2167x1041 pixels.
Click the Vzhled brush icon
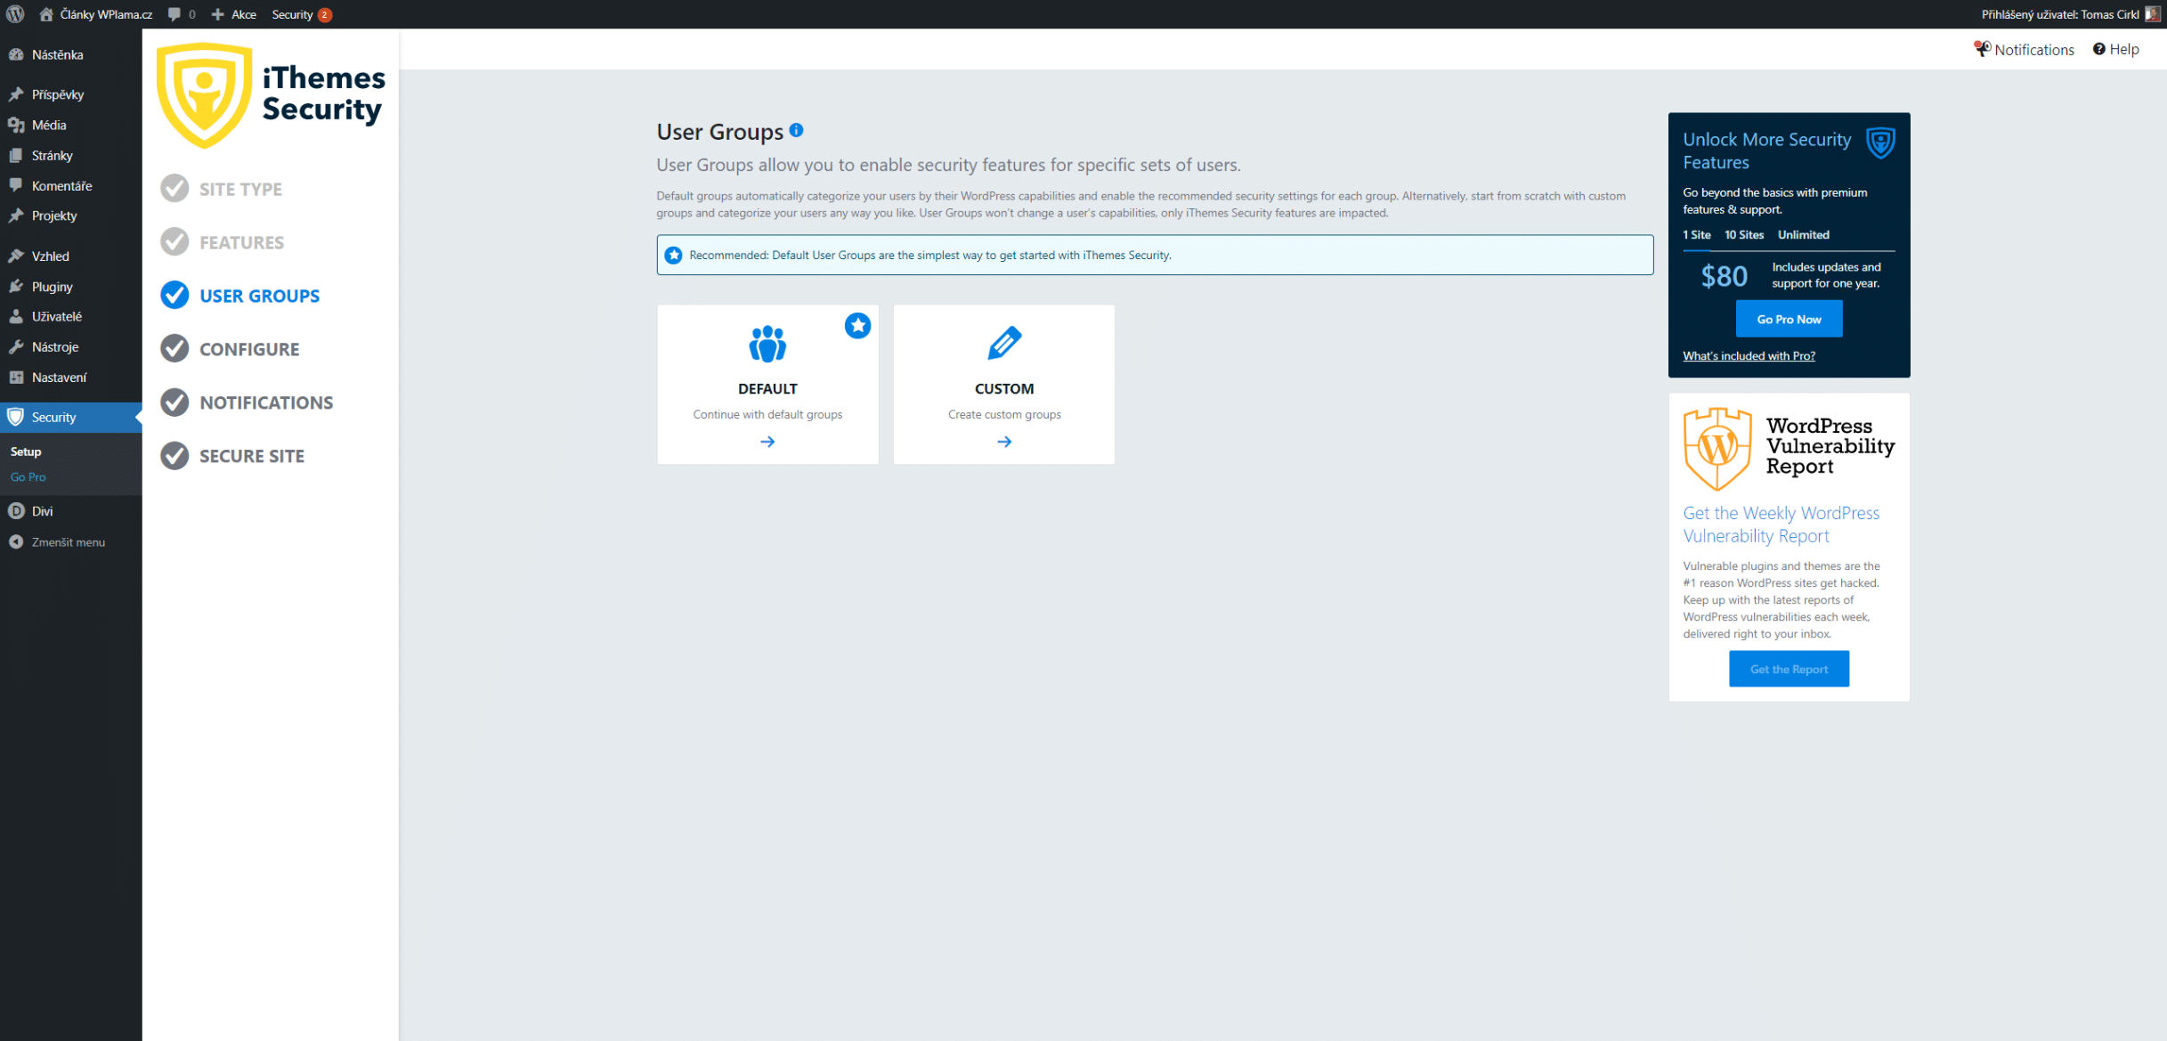click(x=16, y=256)
